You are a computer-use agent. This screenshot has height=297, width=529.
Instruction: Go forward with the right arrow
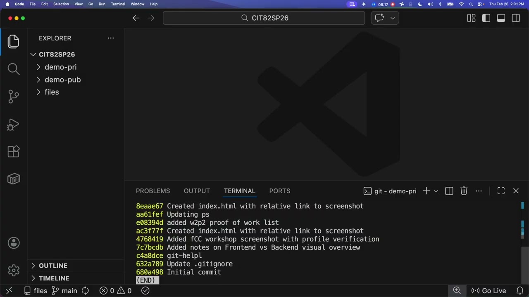tap(151, 18)
